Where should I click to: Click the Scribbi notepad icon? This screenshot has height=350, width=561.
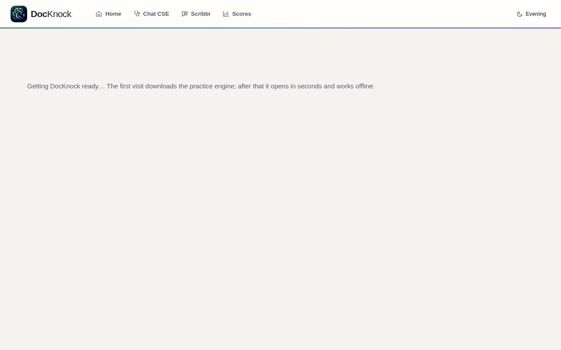[x=185, y=14]
